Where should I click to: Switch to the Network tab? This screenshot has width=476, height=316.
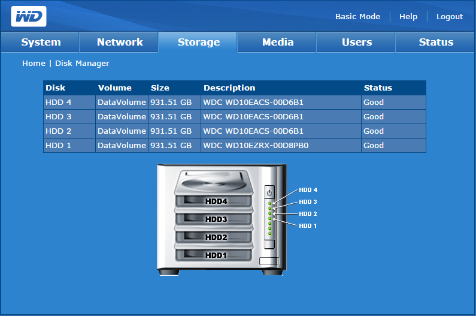(120, 42)
